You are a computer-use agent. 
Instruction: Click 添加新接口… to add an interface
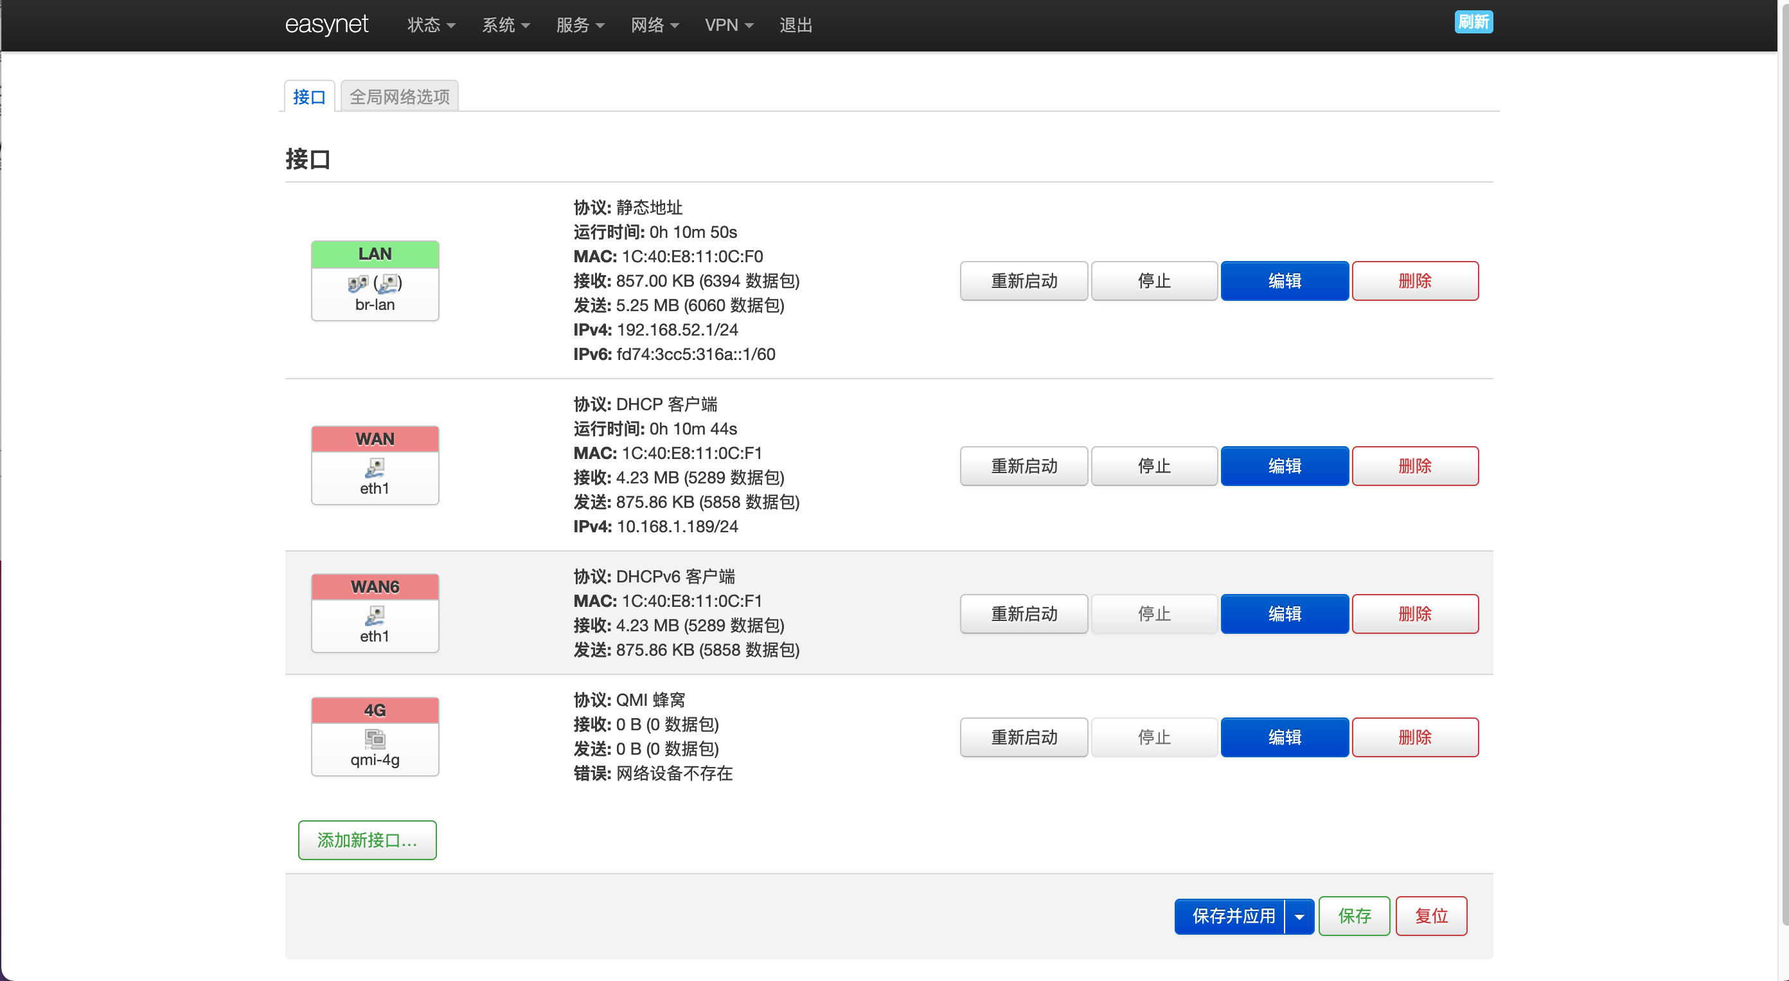[368, 841]
